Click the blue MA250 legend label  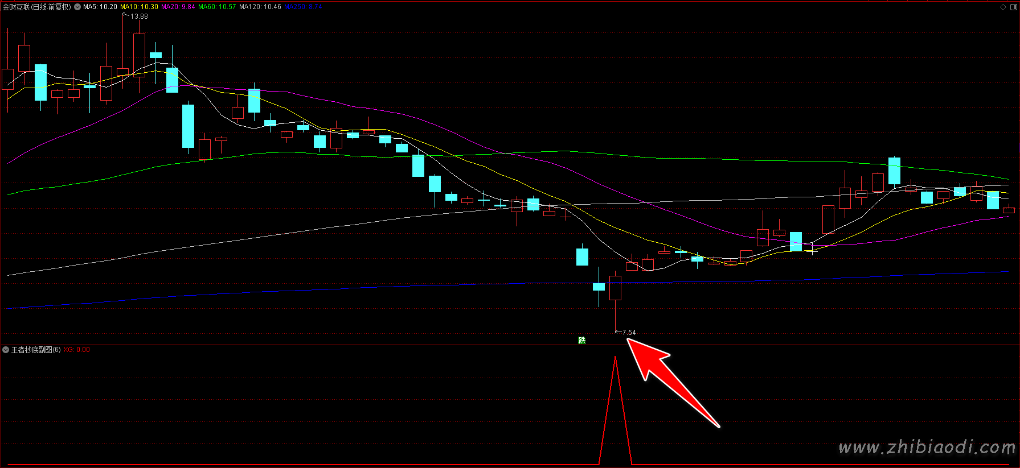click(303, 7)
